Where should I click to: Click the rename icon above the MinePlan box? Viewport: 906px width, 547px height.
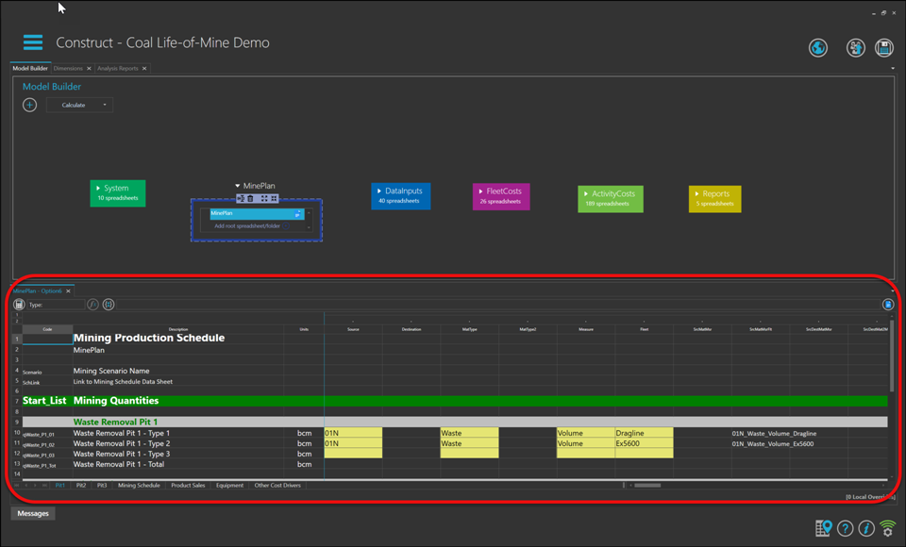click(x=241, y=198)
